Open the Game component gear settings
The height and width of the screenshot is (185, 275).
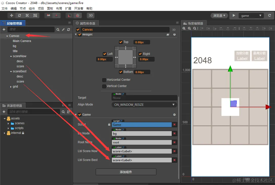point(174,115)
